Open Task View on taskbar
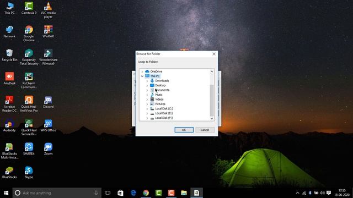The width and height of the screenshot is (353, 198). coord(108,193)
